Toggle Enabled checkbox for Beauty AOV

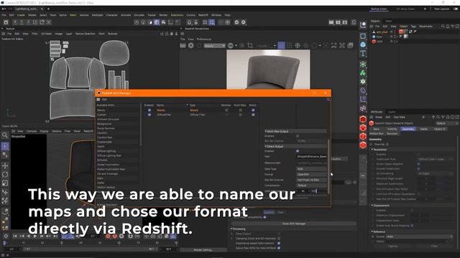[149, 110]
